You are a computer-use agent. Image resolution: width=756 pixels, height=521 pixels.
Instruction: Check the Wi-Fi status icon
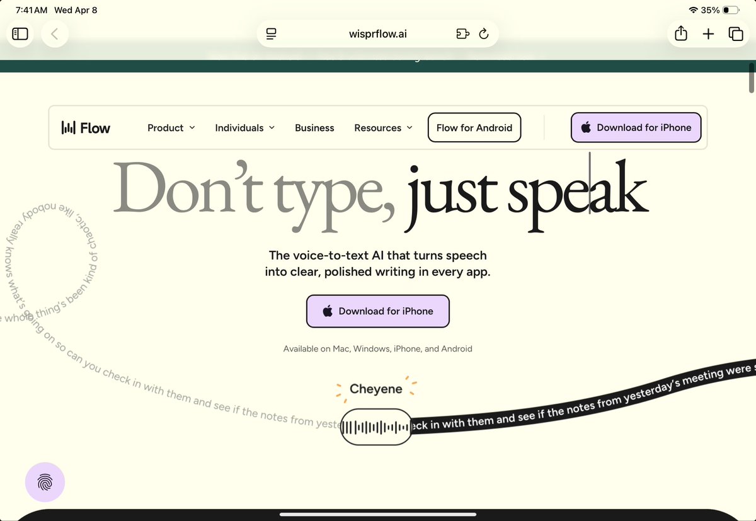pos(694,11)
